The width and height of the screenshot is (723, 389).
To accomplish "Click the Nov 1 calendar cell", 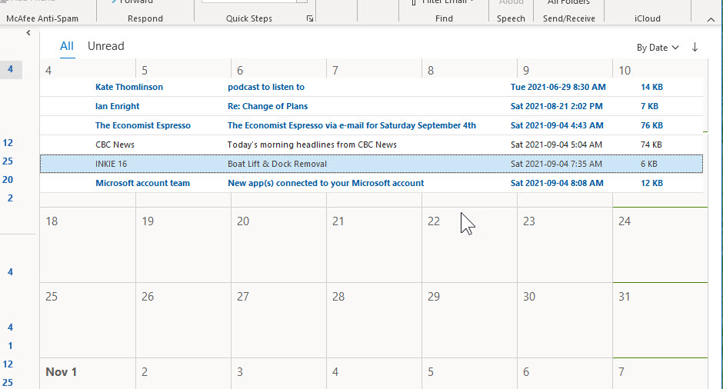I will (x=88, y=374).
